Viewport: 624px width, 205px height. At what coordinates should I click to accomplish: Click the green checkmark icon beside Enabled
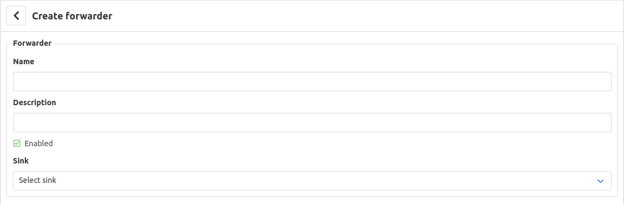tap(17, 143)
